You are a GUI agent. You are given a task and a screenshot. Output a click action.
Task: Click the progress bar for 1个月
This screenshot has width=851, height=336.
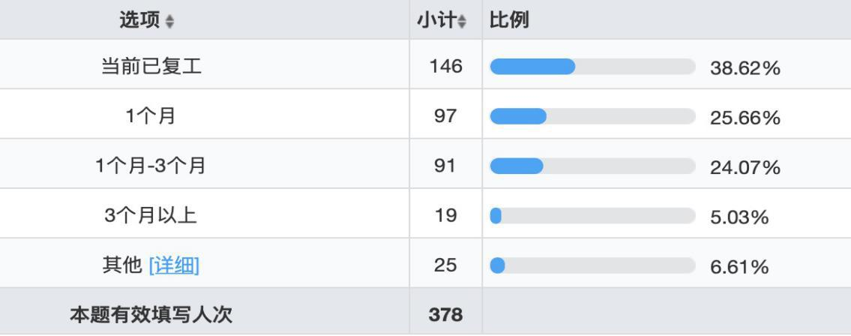tap(592, 116)
